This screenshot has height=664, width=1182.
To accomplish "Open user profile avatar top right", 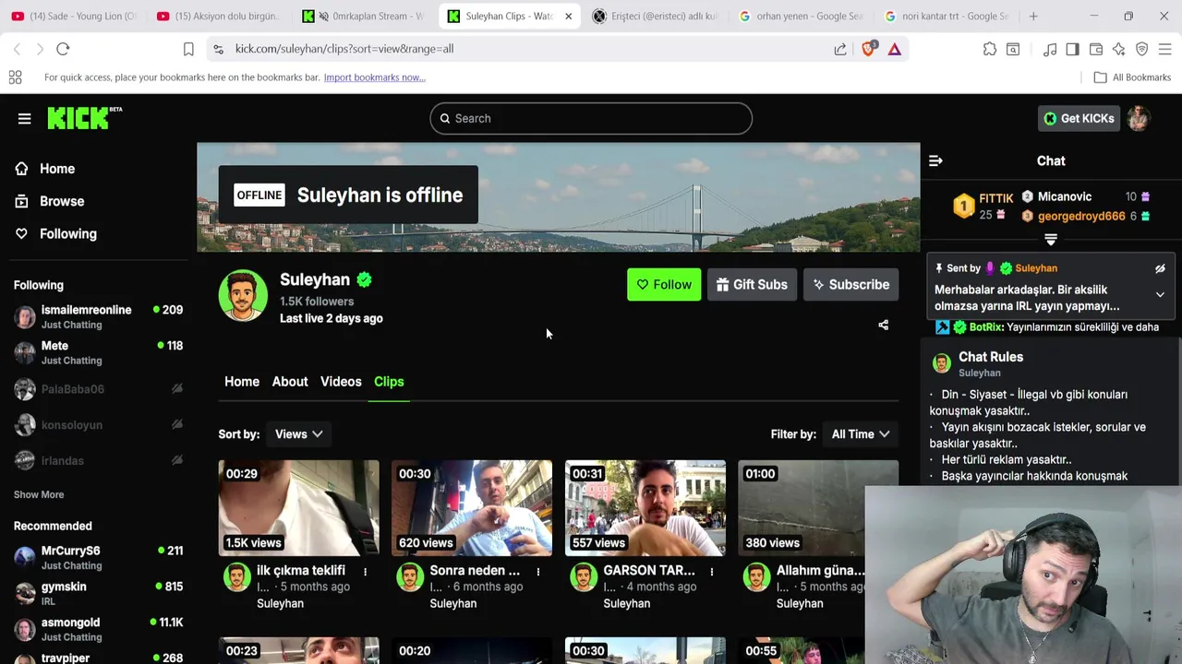I will (x=1139, y=118).
